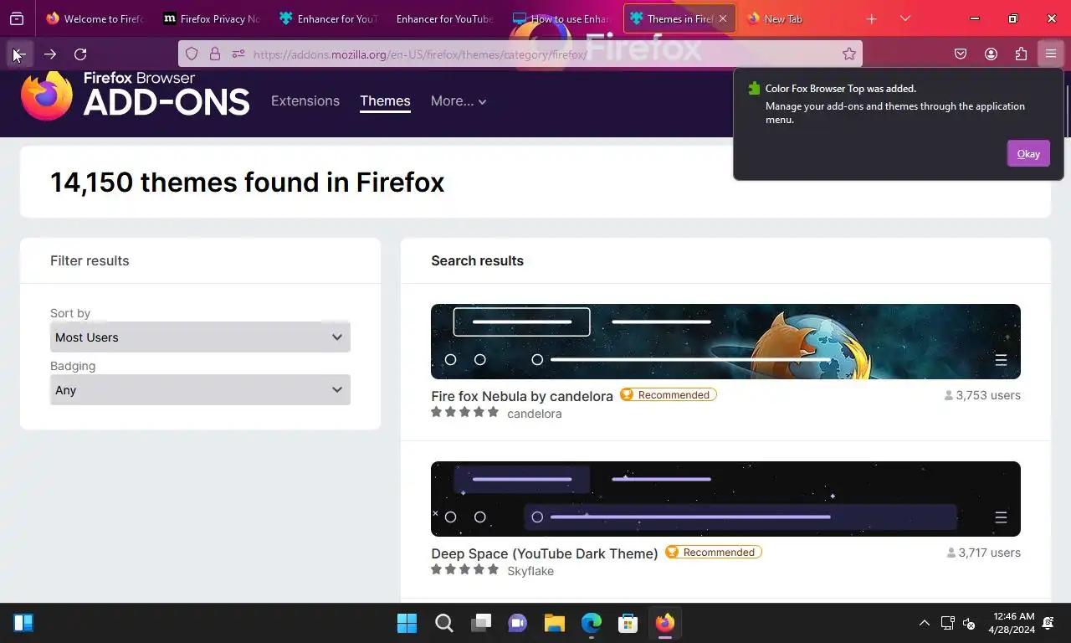
Task: Open Firefox View icon in tab bar
Action: [x=17, y=18]
